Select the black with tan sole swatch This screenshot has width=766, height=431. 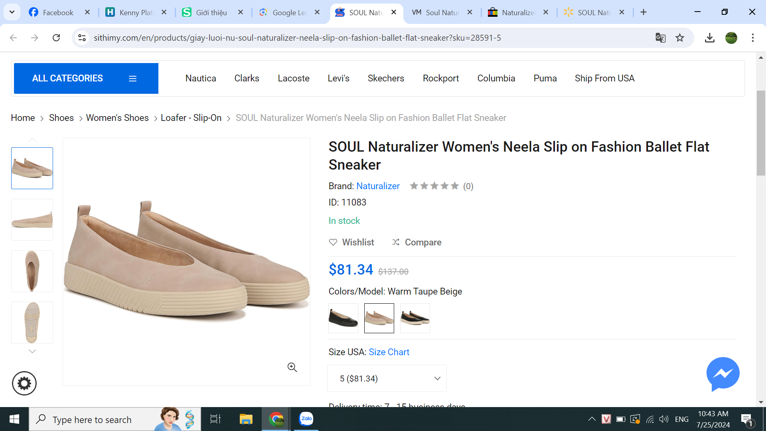click(x=415, y=318)
